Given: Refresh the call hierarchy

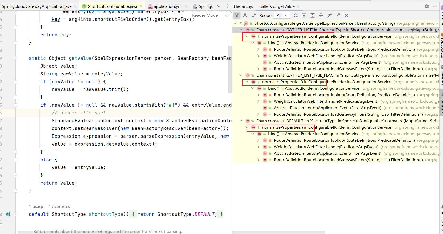Looking at the screenshot, I should (x=295, y=15).
